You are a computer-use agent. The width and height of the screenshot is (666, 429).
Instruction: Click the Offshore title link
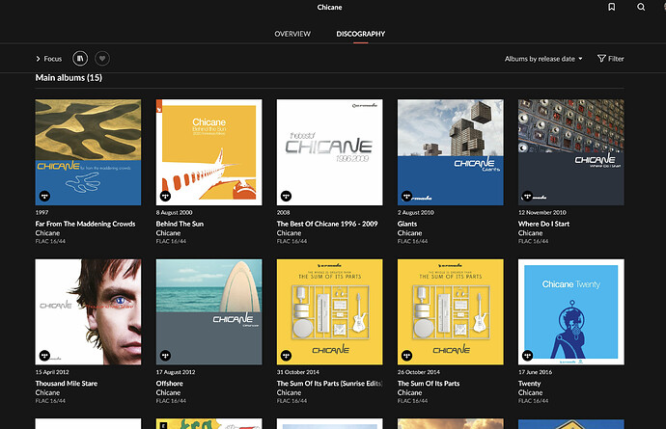pos(170,383)
